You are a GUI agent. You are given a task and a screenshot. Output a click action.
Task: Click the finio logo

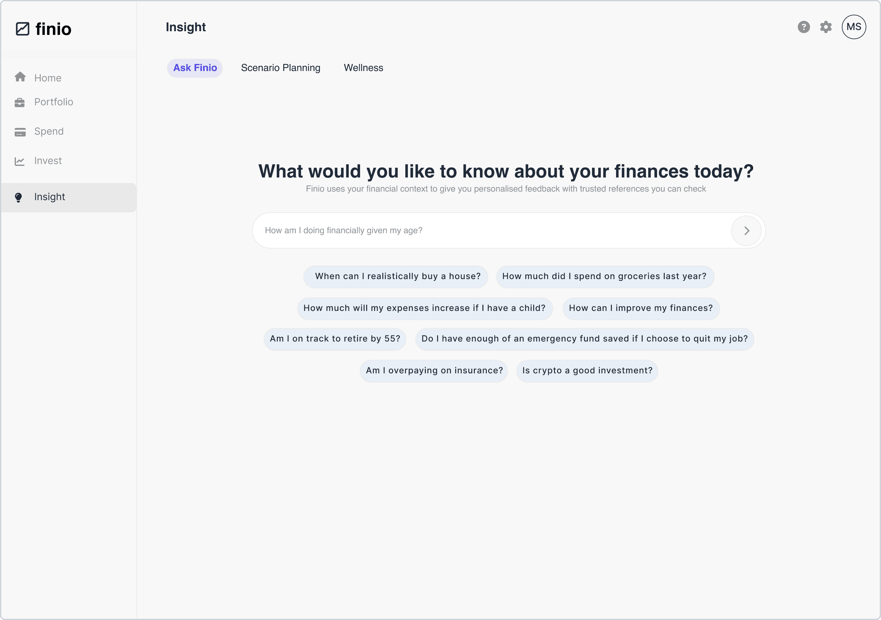pyautogui.click(x=44, y=29)
